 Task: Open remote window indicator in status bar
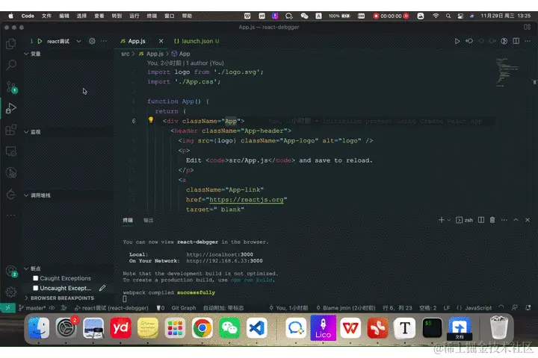click(x=7, y=307)
